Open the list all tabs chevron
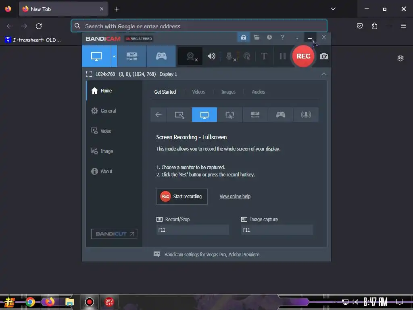The image size is (413, 310). tap(333, 9)
